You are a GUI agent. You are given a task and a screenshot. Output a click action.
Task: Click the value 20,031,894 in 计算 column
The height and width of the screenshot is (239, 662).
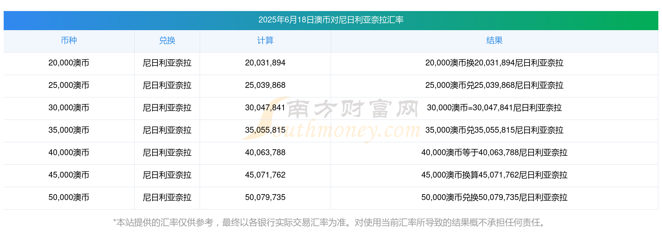pyautogui.click(x=265, y=63)
